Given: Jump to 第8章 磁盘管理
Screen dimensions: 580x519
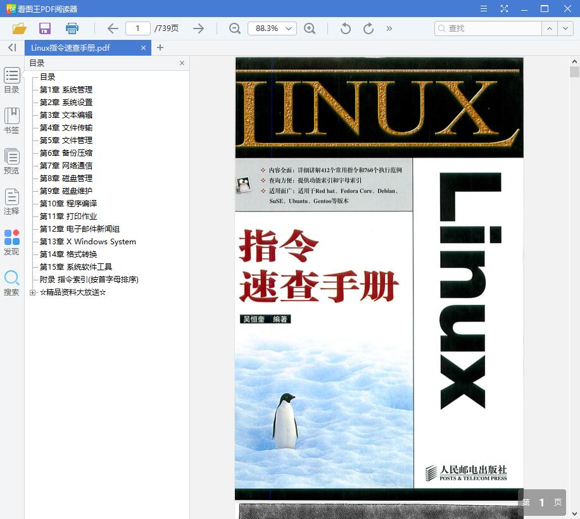Looking at the screenshot, I should 66,178.
